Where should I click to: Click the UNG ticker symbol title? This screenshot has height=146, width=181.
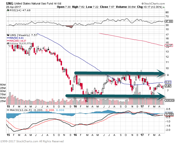[x=10, y=3]
